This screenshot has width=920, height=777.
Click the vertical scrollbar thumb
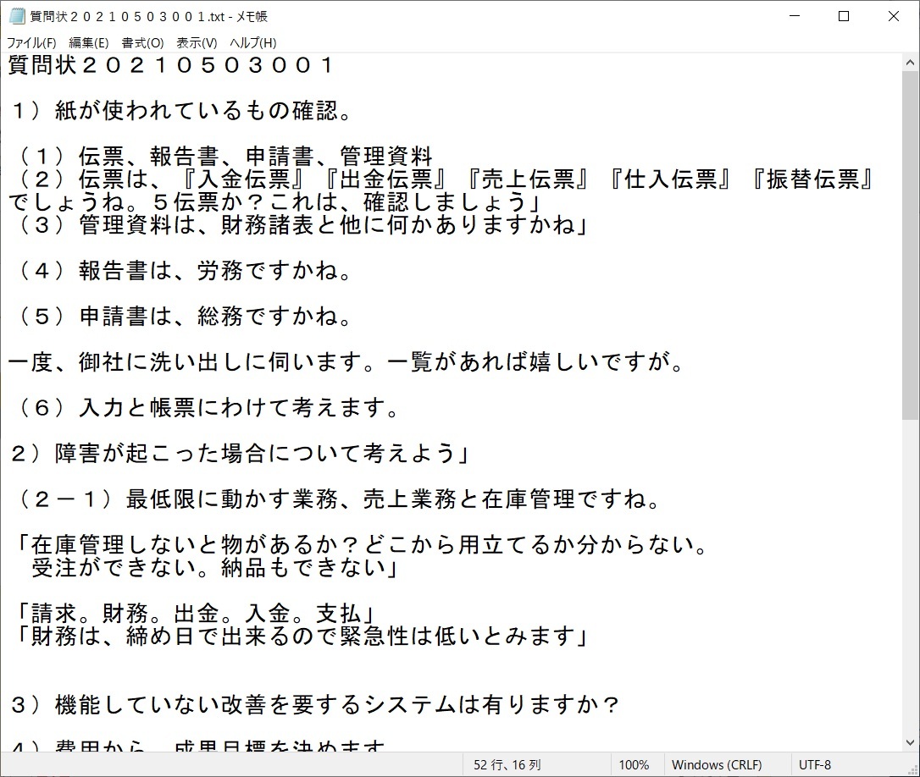pyautogui.click(x=911, y=245)
